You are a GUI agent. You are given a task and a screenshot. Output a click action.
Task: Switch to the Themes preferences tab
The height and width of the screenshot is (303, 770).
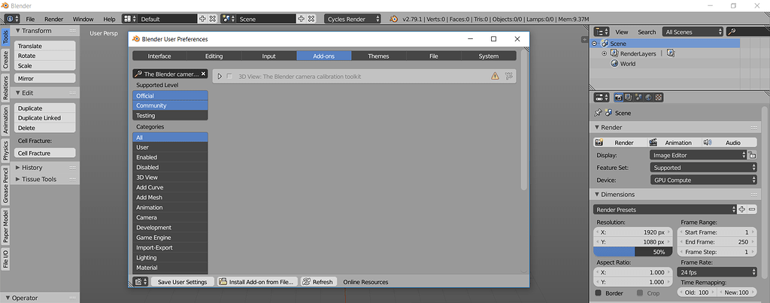coord(379,56)
